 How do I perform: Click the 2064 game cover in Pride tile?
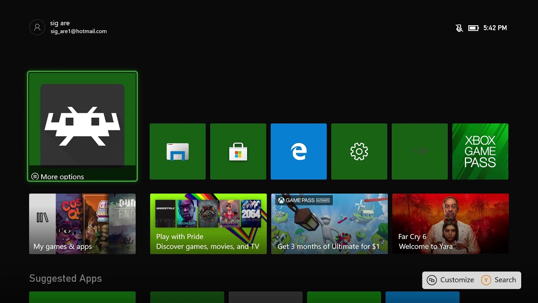tap(251, 213)
